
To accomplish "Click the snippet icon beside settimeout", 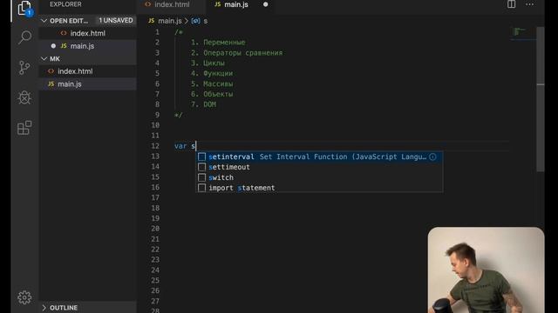I will click(201, 167).
